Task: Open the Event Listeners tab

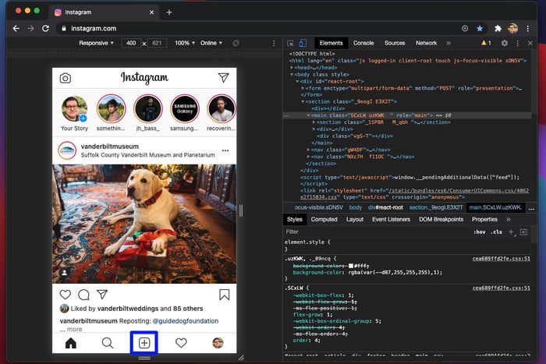Action: (x=391, y=220)
